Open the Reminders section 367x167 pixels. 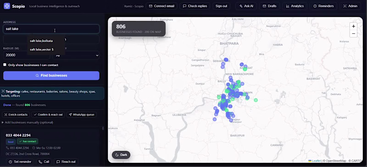point(323,6)
